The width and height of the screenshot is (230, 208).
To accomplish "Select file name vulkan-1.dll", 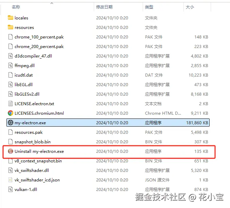I will point(26,190).
